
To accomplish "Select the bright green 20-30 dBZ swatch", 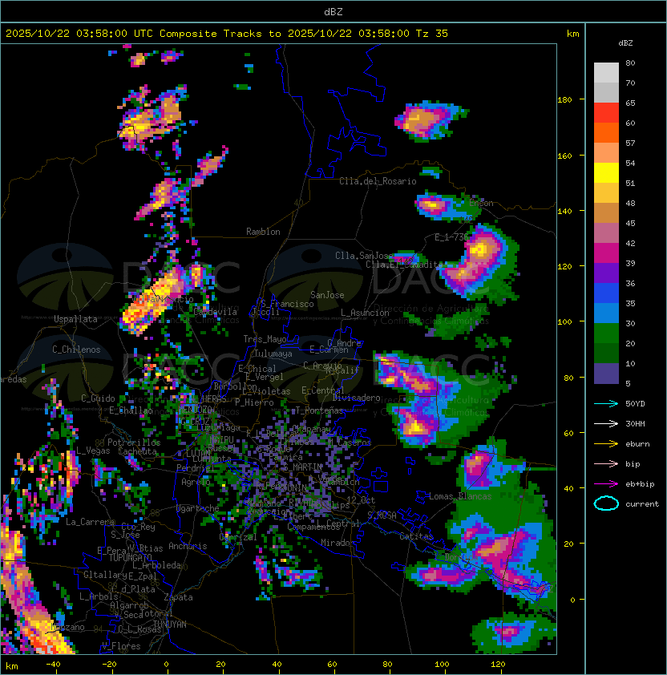I will [606, 333].
